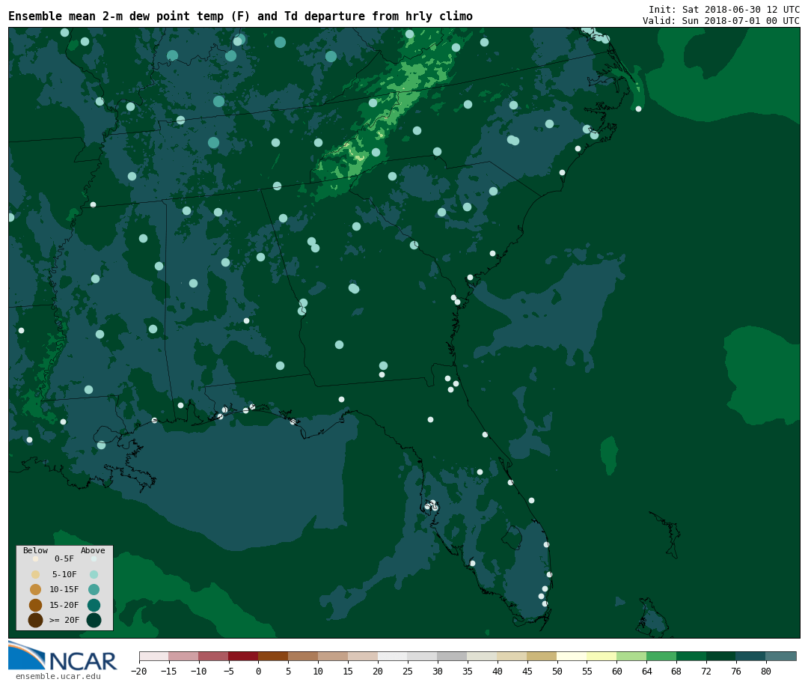Pick the colorbar swatch right of 80
Image resolution: width=808 pixels, height=685 pixels.
tap(782, 656)
